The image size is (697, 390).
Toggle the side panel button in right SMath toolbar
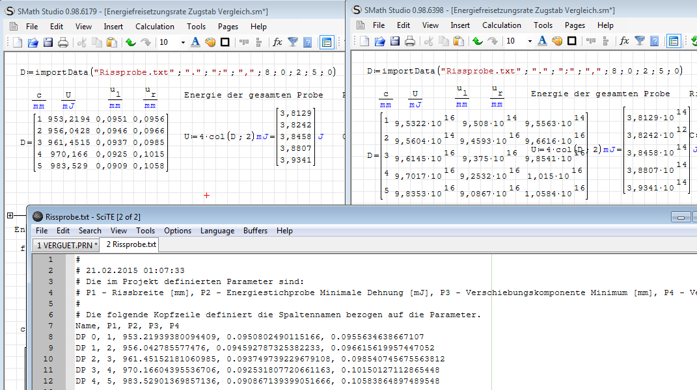673,41
